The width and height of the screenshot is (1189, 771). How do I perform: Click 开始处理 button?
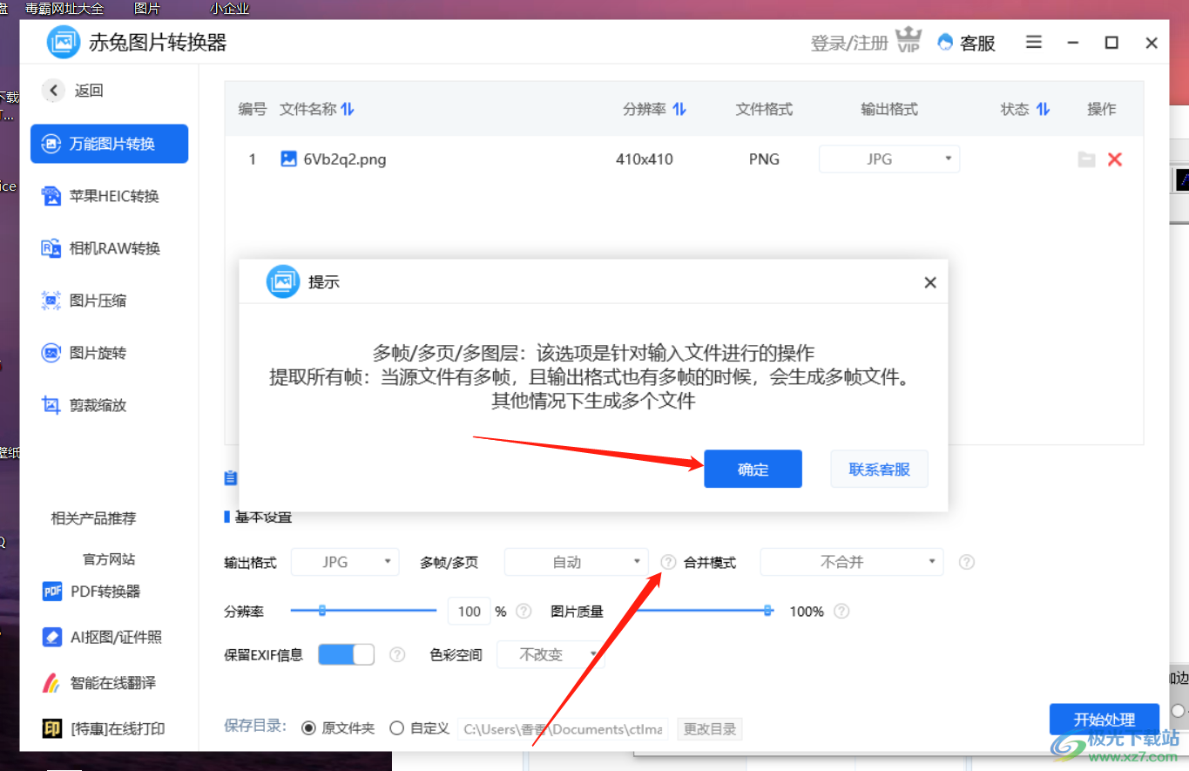[1105, 720]
